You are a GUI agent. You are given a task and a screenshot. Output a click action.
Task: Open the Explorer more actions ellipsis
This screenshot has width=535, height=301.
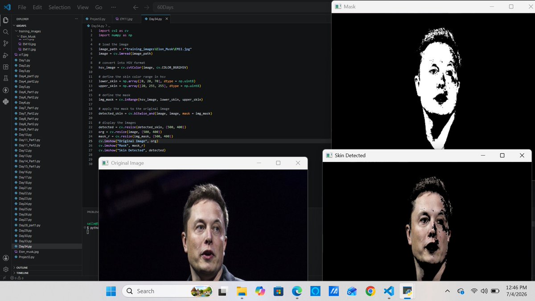[77, 19]
